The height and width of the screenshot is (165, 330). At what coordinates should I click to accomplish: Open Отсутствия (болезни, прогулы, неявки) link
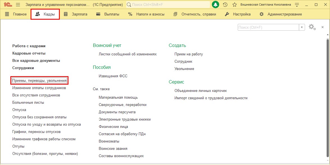tap(45, 154)
